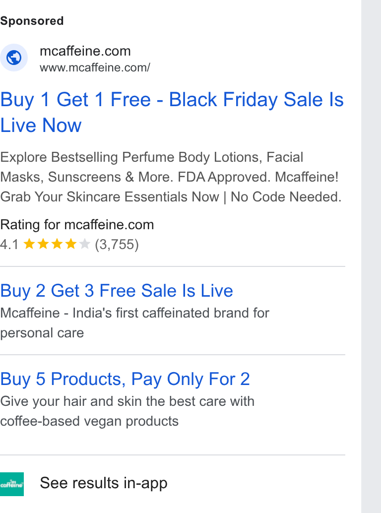Screen dimensions: 381x513
Task: Click the third gold rating star
Action: point(57,244)
